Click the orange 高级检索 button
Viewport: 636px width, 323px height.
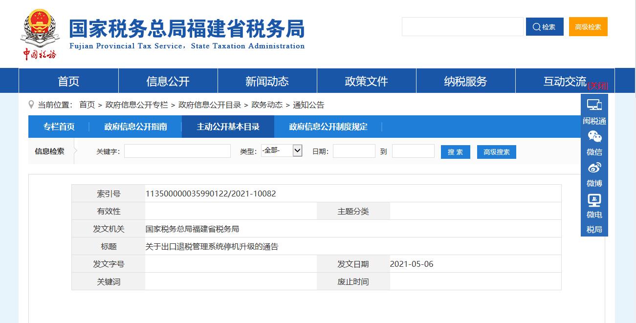click(588, 27)
